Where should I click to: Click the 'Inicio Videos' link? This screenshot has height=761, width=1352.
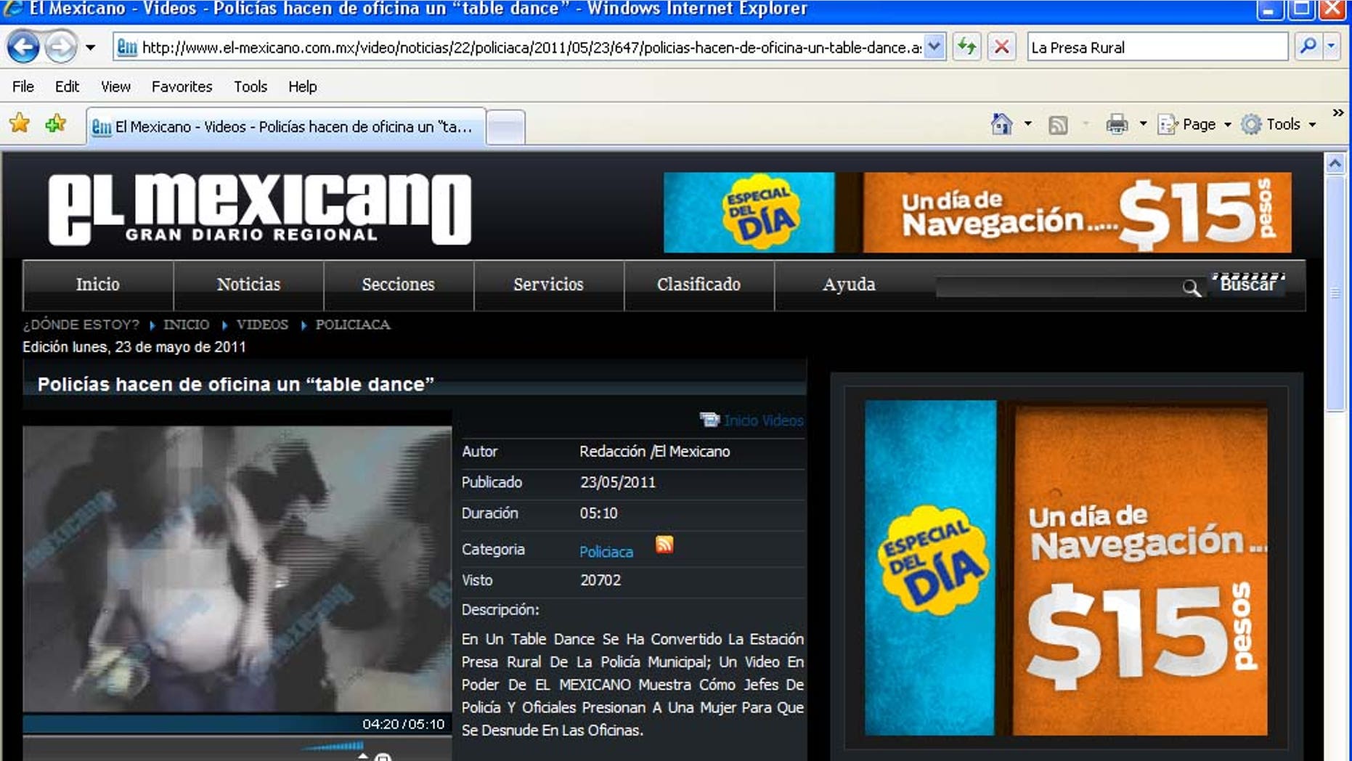(763, 420)
